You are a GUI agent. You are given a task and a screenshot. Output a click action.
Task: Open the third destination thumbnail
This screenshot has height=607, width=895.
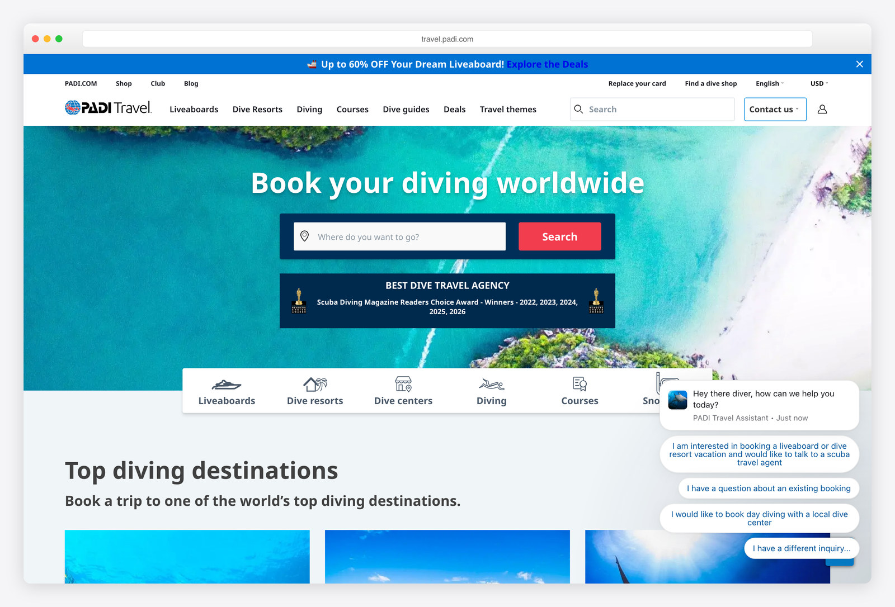(x=708, y=557)
